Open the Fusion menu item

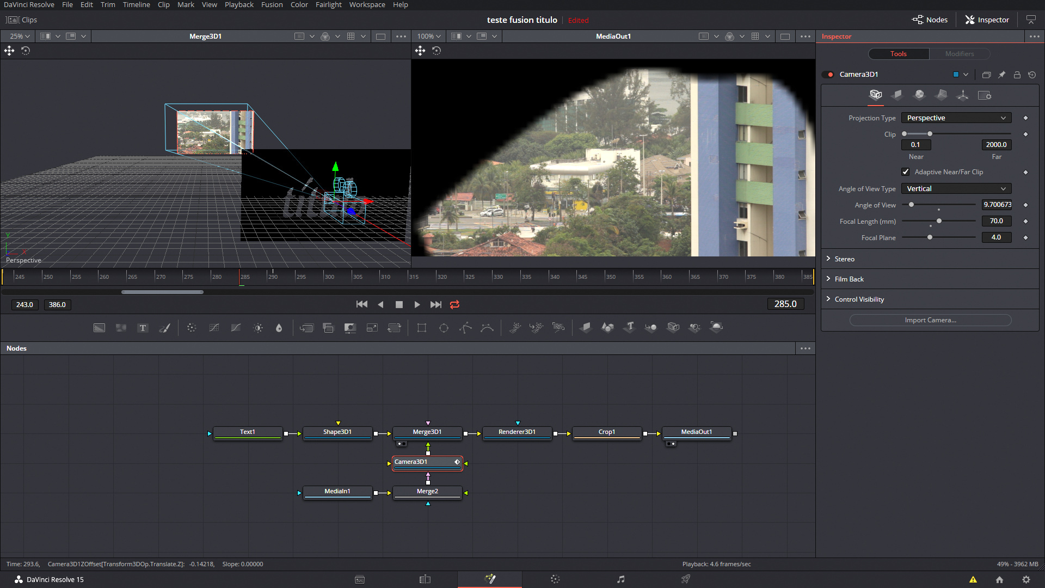pyautogui.click(x=271, y=4)
